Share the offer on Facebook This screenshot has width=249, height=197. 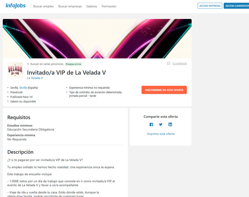click(151, 124)
